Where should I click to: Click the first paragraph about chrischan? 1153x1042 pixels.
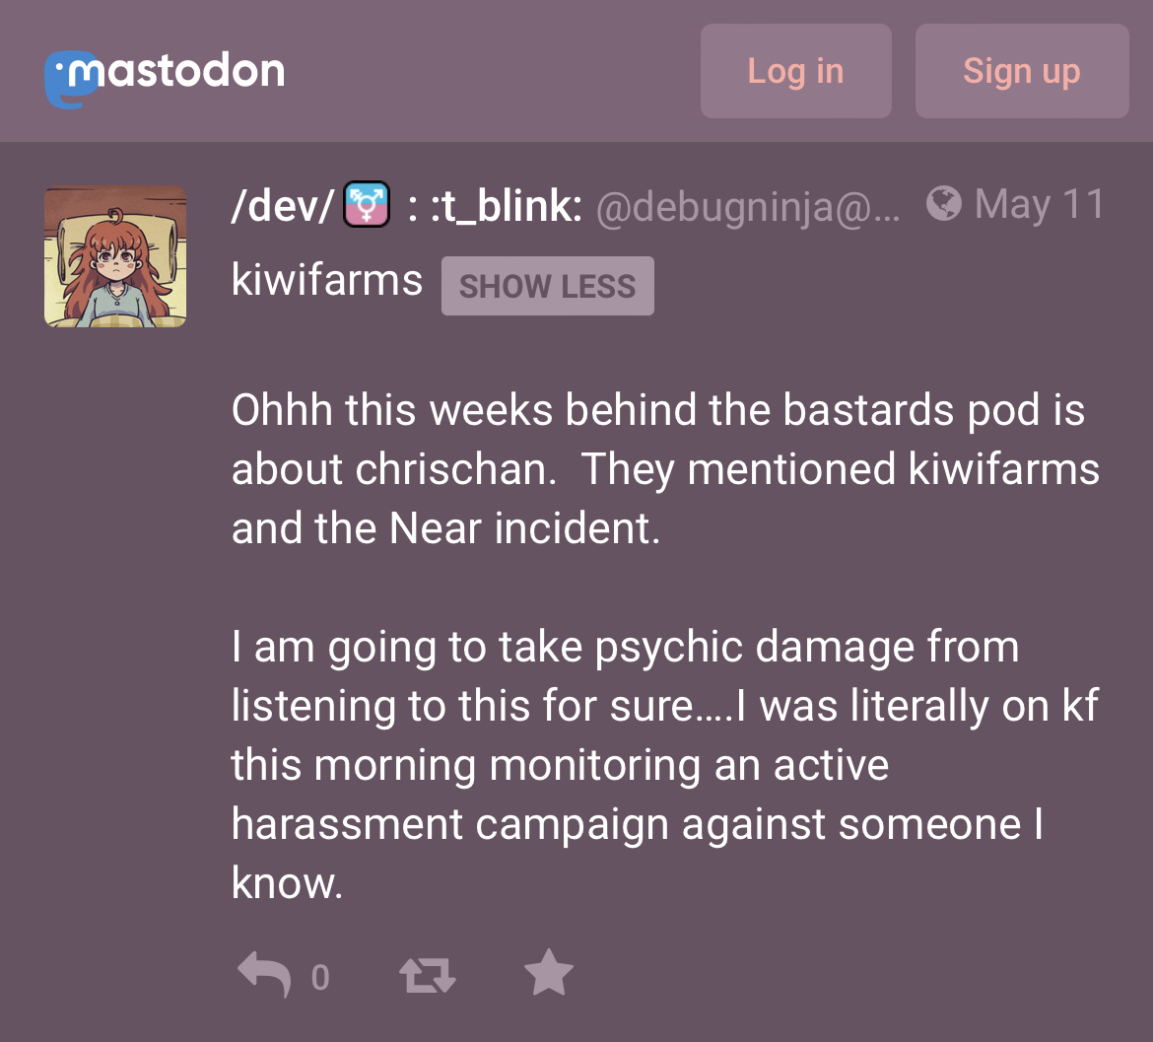[x=665, y=468]
